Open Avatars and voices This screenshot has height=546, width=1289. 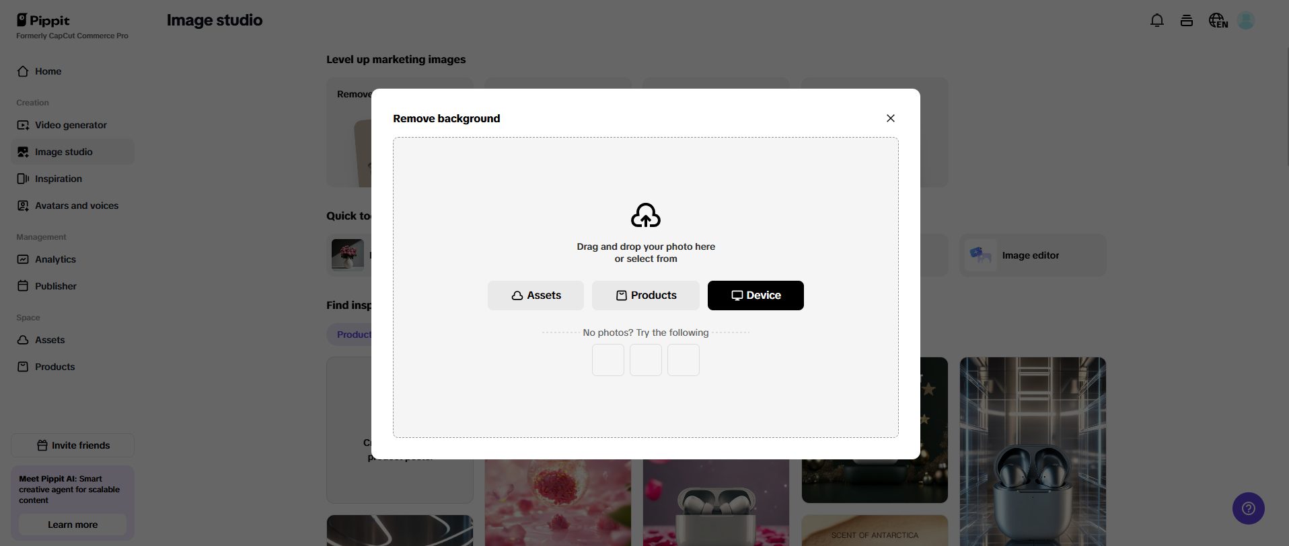click(x=73, y=206)
